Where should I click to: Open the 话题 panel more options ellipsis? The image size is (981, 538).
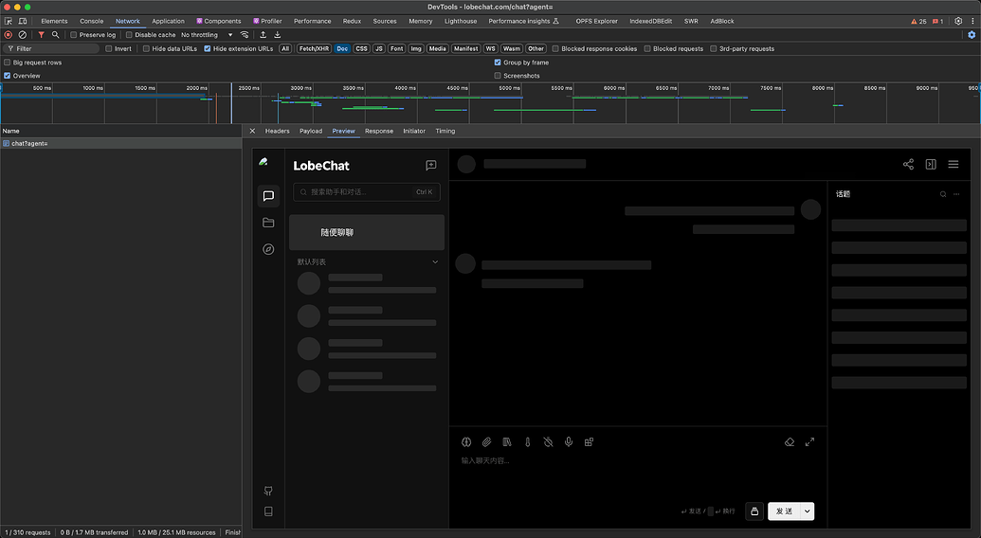(x=956, y=194)
